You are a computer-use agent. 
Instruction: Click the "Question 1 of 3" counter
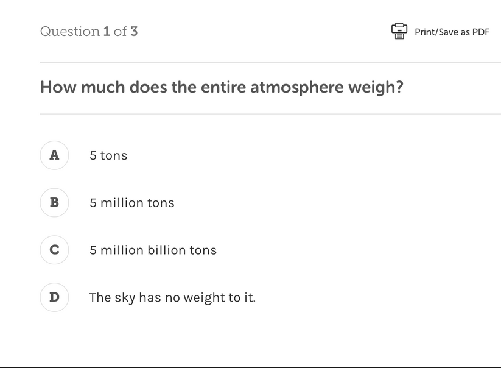click(89, 31)
